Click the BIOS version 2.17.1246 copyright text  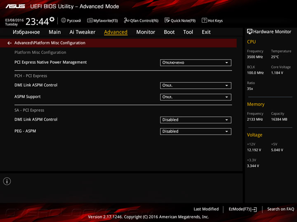[x=148, y=217]
